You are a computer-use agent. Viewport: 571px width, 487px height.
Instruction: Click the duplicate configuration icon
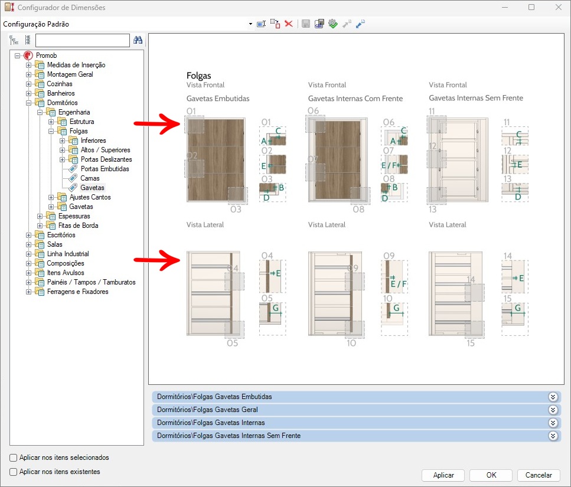tap(275, 24)
